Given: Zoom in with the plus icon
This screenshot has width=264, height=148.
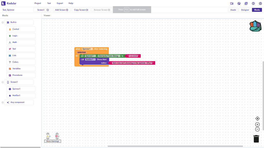Looking at the screenshot, I should (x=257, y=125).
